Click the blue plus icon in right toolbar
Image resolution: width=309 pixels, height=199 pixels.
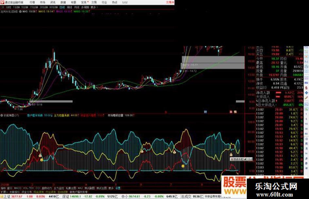306,92
